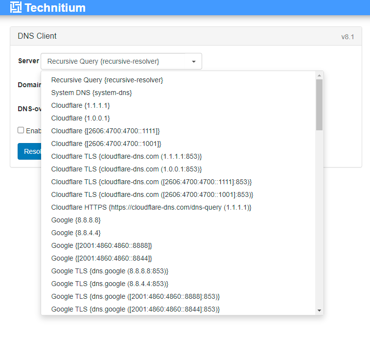Pick Google IPv6 2001:4860:4860::8888 entry
370x337 pixels.
[x=101, y=245]
